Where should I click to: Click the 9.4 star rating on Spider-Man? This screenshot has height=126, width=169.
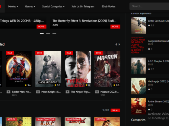(28, 85)
